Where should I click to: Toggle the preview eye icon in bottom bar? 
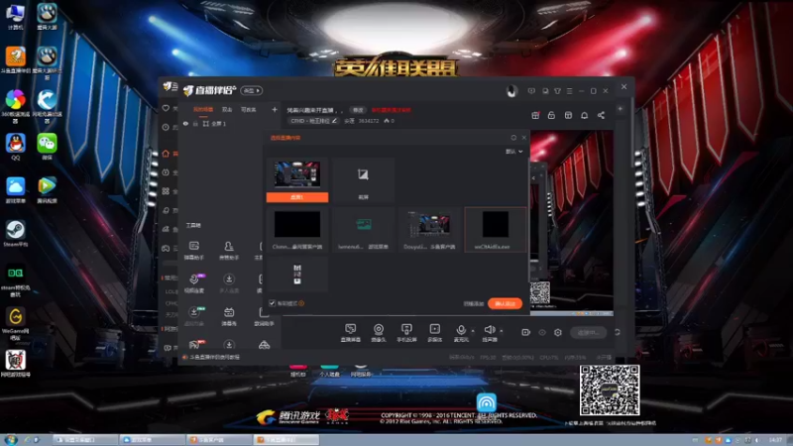(542, 332)
